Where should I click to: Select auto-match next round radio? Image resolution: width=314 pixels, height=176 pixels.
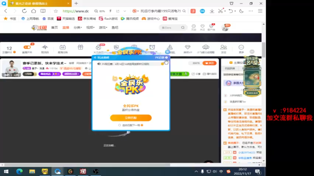coord(120,125)
